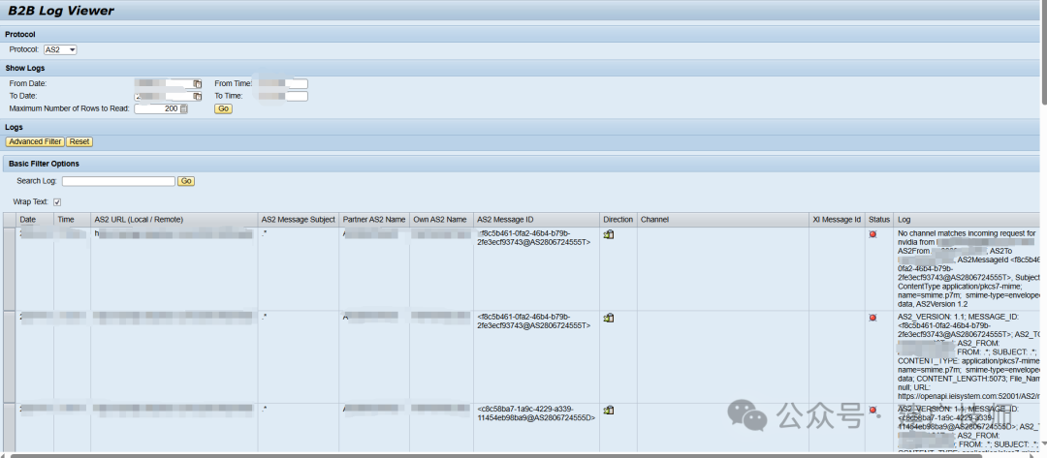The width and height of the screenshot is (1047, 458).
Task: Click the Reset button
Action: (79, 142)
